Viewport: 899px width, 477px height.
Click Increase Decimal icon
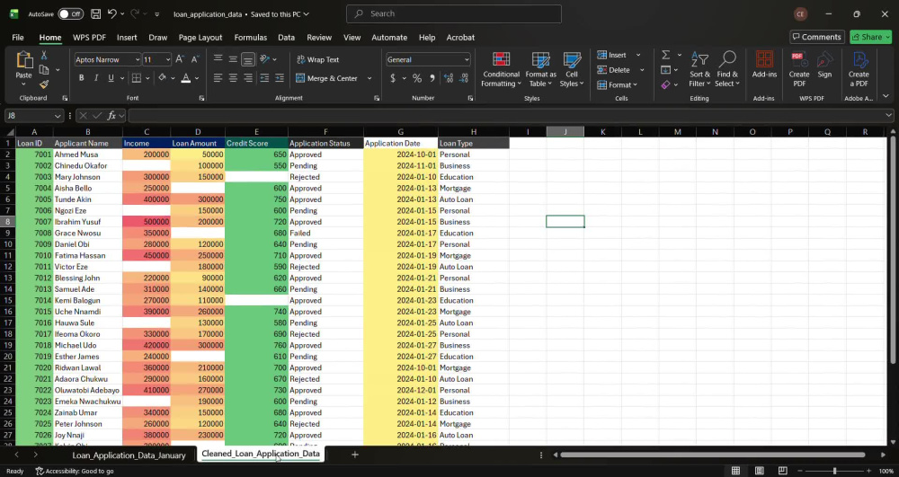[x=449, y=78]
